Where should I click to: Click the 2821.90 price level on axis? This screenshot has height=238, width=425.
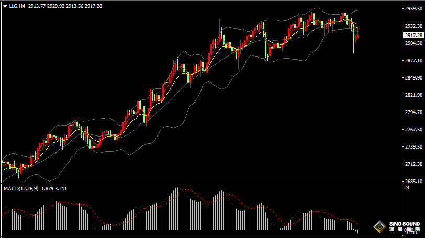coord(413,95)
